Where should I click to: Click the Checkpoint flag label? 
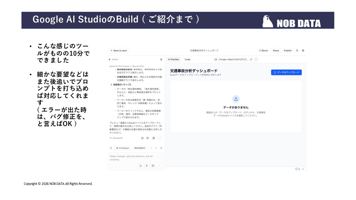[x=116, y=138]
